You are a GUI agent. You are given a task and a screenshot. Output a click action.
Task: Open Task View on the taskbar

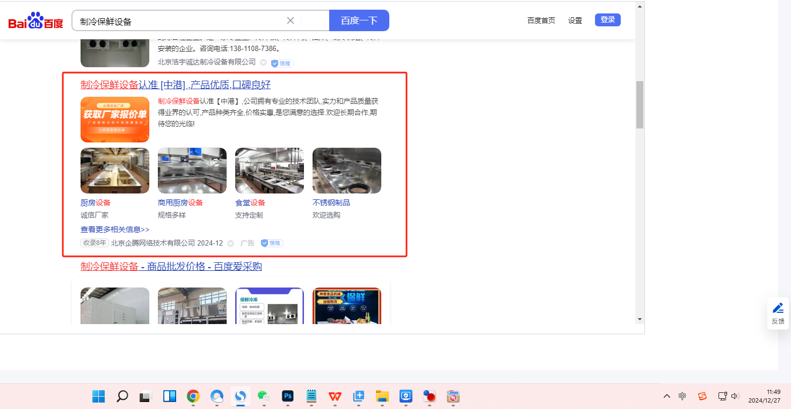[146, 397]
